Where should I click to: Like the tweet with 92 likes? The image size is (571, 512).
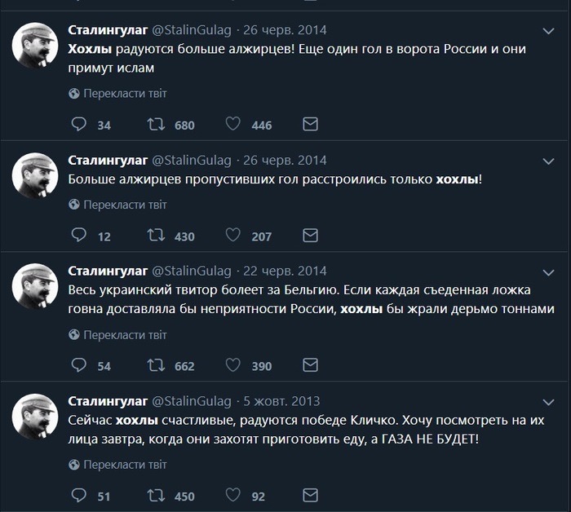[232, 496]
